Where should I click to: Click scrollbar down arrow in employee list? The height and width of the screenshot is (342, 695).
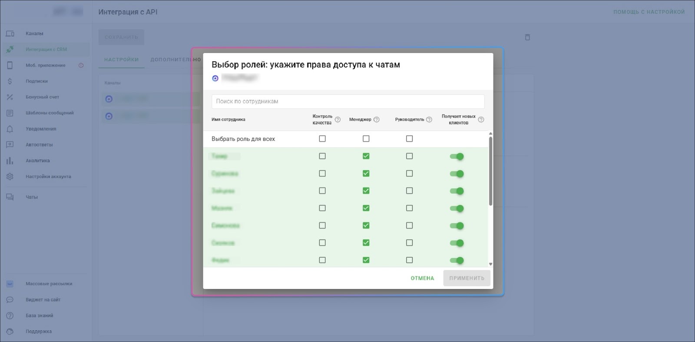(x=490, y=264)
